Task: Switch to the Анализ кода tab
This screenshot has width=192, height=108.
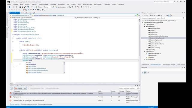Action: [145, 64]
